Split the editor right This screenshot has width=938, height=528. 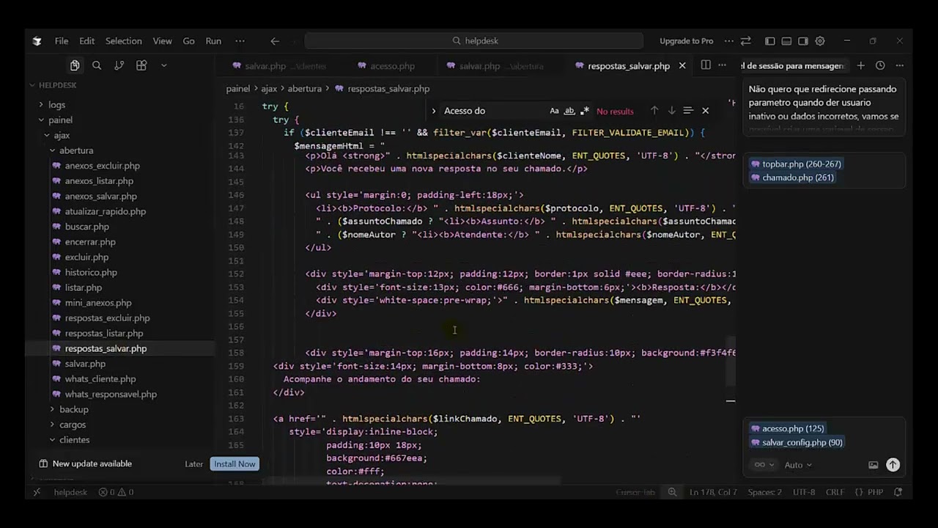pos(706,65)
